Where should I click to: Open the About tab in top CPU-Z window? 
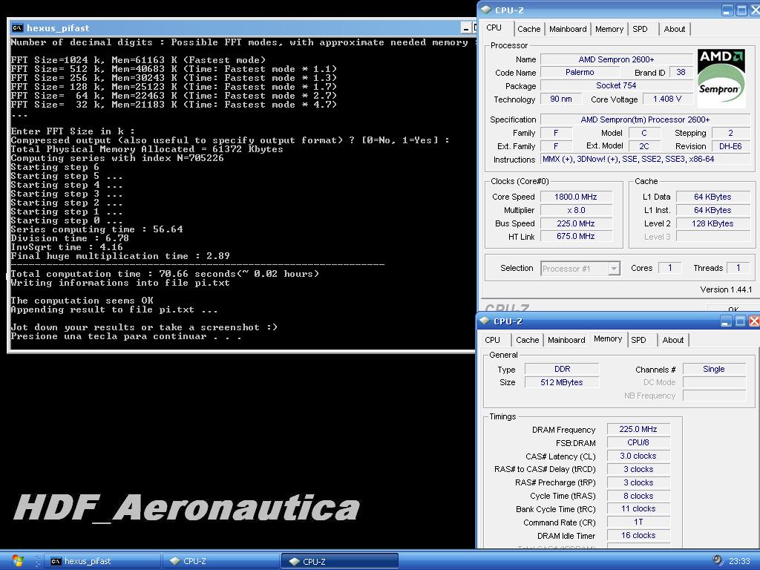click(x=674, y=29)
